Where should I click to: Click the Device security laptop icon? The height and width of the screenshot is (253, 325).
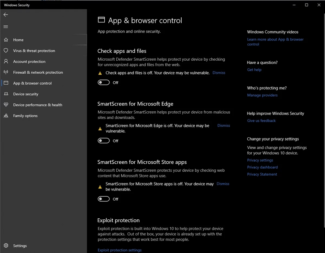[x=6, y=94]
